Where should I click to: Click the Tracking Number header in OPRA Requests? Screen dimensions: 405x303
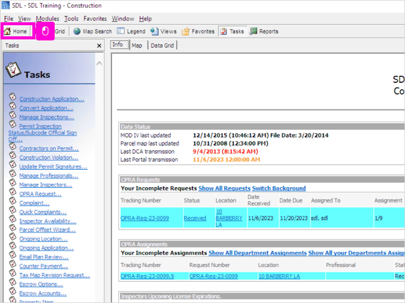pyautogui.click(x=141, y=200)
